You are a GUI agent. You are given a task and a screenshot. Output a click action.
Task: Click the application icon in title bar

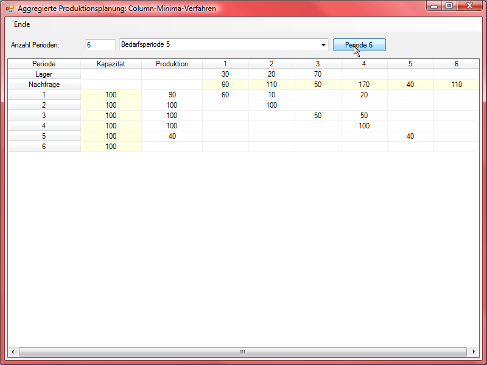click(10, 9)
